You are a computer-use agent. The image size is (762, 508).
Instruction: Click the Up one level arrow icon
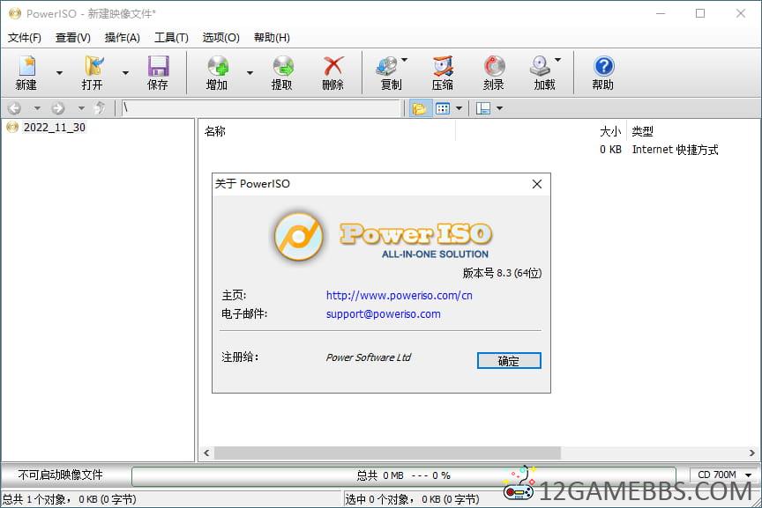coord(100,107)
